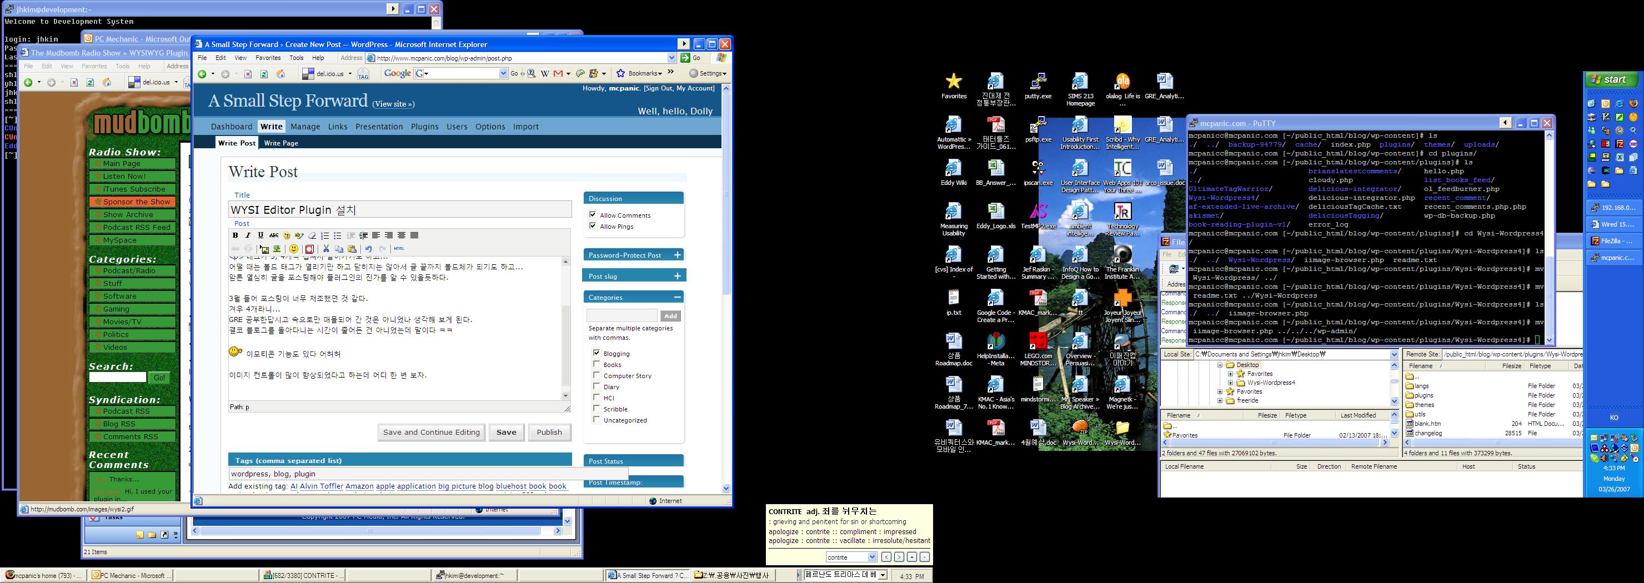
Task: Open Manage tab in WordPress admin
Action: pyautogui.click(x=305, y=126)
